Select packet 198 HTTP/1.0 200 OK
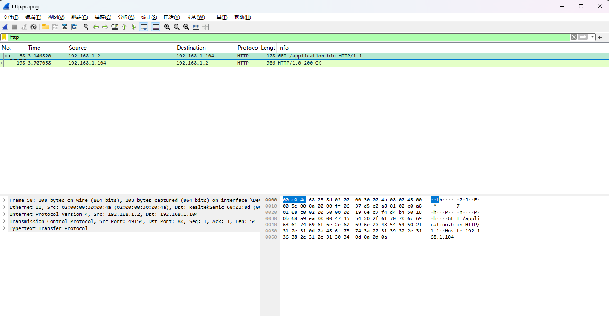 tap(304, 63)
